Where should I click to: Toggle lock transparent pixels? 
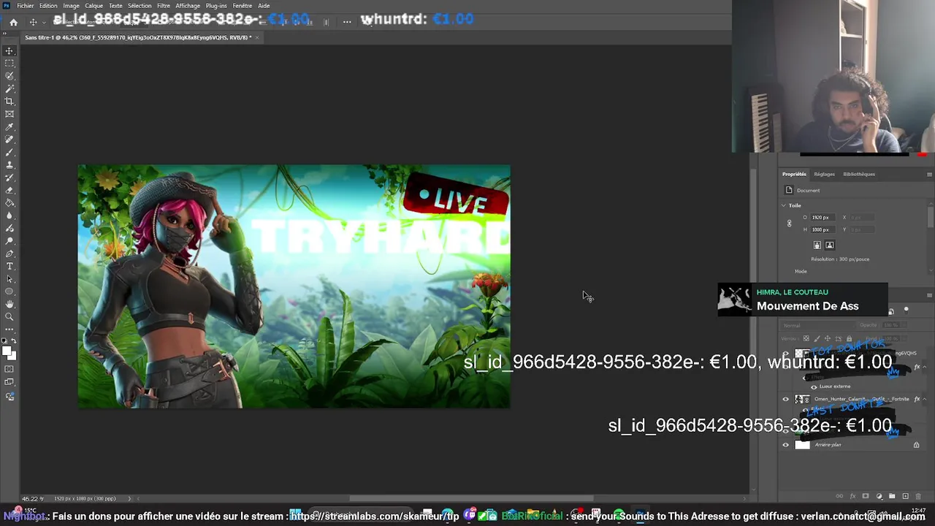tap(806, 338)
